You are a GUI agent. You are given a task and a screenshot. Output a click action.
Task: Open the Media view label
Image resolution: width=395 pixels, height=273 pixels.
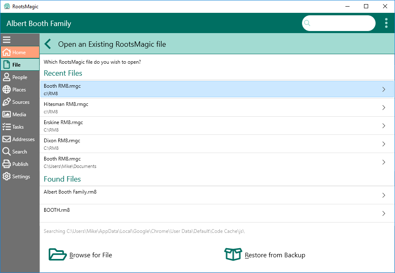[19, 115]
